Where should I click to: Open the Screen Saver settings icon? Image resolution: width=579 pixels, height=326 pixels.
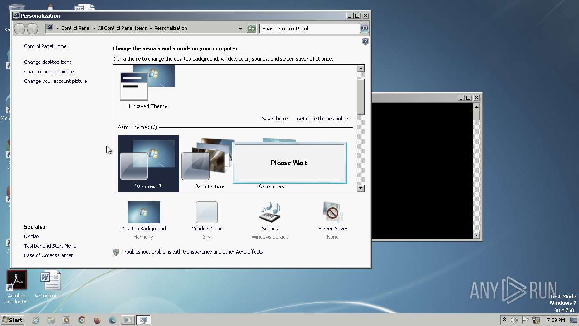point(333,212)
